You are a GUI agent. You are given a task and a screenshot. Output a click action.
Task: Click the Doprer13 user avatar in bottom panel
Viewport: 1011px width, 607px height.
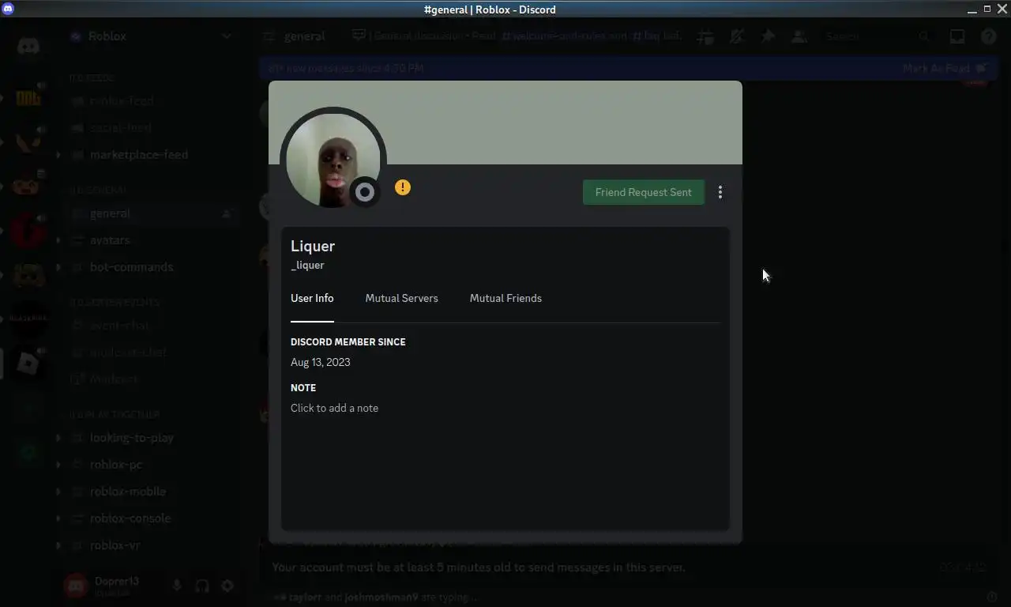[x=76, y=586]
